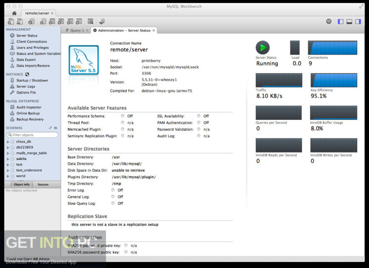The width and height of the screenshot is (369, 268).
Task: Click the InnoDB Buffer Usage graph
Action: tap(333, 113)
